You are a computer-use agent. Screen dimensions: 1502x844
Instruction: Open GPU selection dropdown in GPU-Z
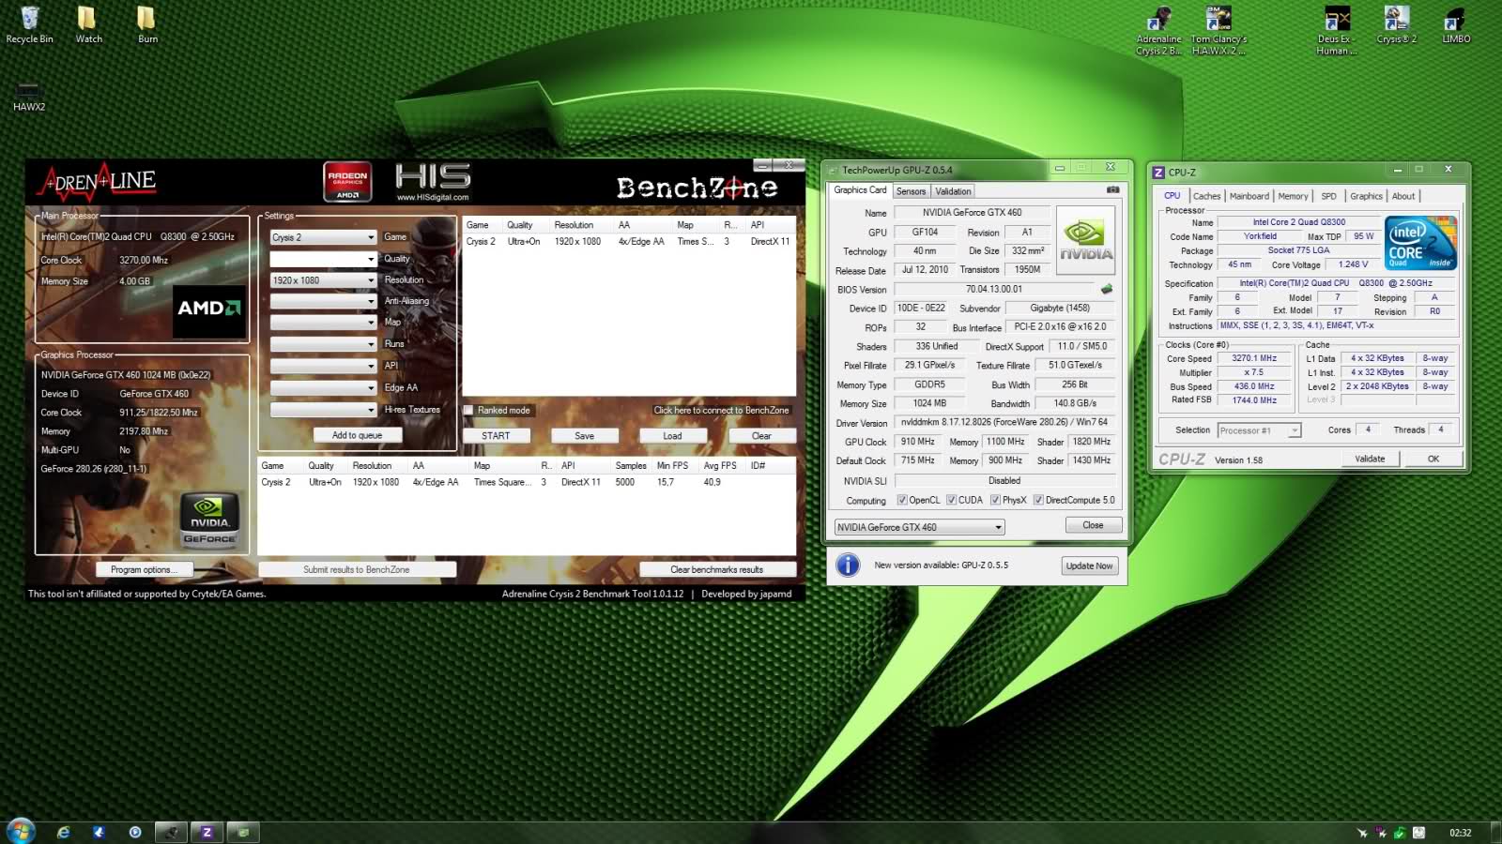coord(919,527)
